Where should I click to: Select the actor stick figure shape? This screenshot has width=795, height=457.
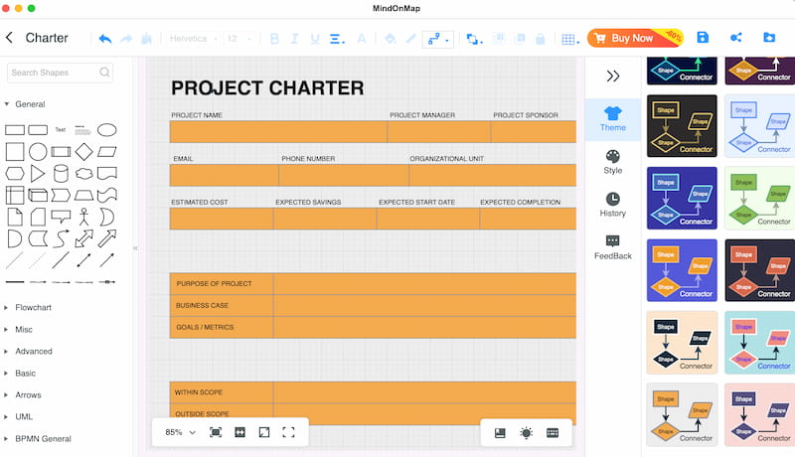pos(83,217)
